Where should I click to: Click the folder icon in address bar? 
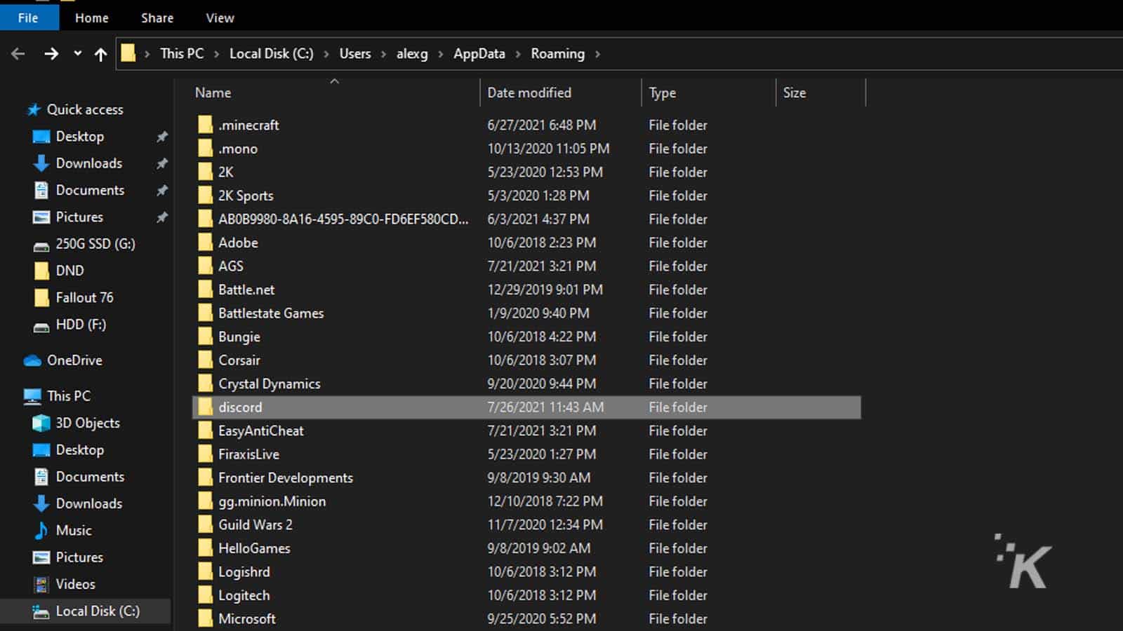click(128, 53)
